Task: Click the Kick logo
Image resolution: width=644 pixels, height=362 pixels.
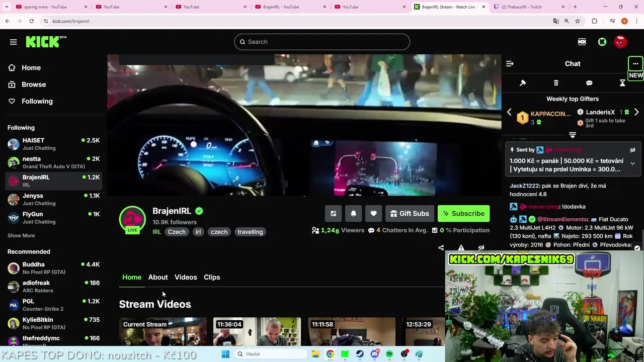Action: coord(46,42)
